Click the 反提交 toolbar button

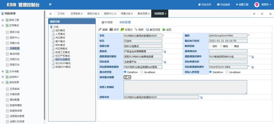click(x=127, y=30)
